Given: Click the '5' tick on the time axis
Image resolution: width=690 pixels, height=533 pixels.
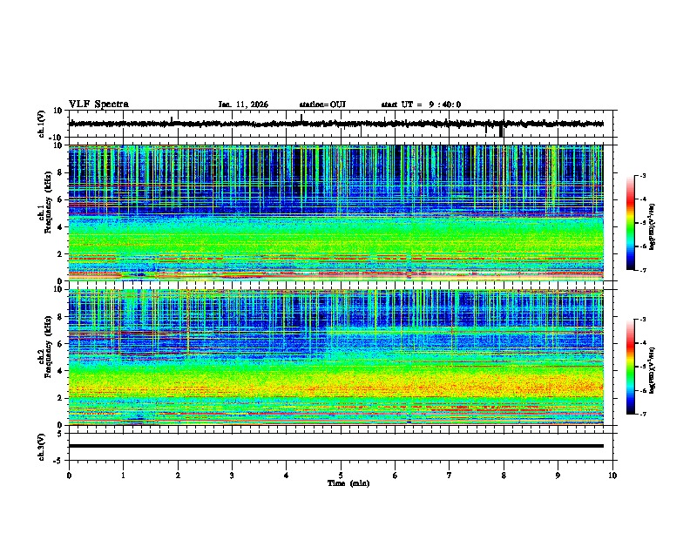Looking at the screenshot, I should [x=341, y=476].
